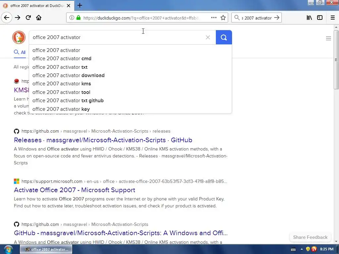The image size is (339, 254).
Task: Open the Firefox home page icon
Action: pyautogui.click(x=39, y=18)
